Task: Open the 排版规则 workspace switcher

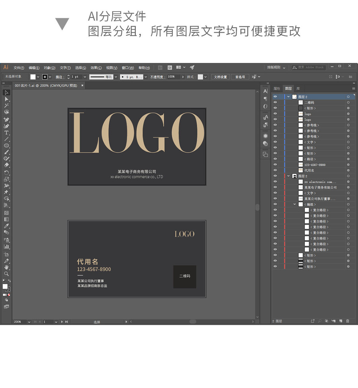Action: click(276, 67)
